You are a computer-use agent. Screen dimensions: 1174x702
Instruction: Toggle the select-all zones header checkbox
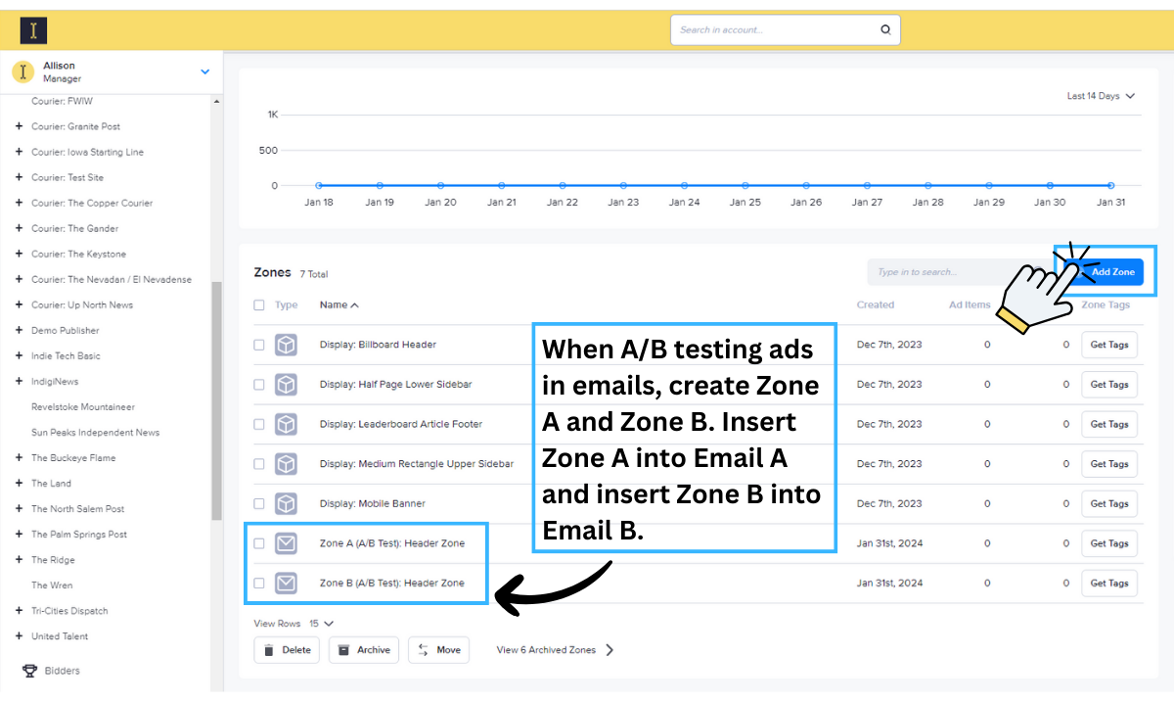[x=259, y=304]
